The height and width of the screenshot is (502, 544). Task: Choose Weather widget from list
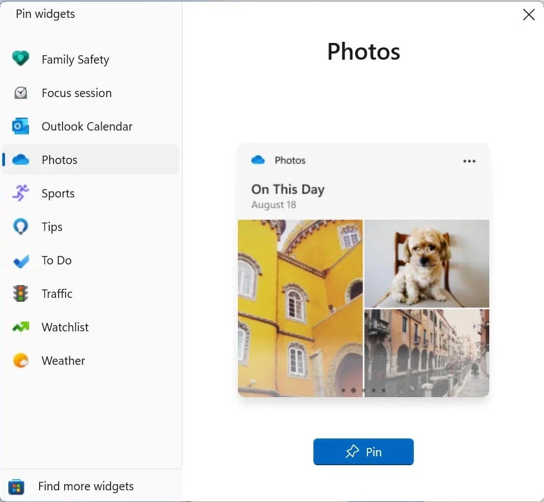click(x=91, y=361)
